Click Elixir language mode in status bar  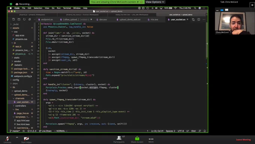193,131
